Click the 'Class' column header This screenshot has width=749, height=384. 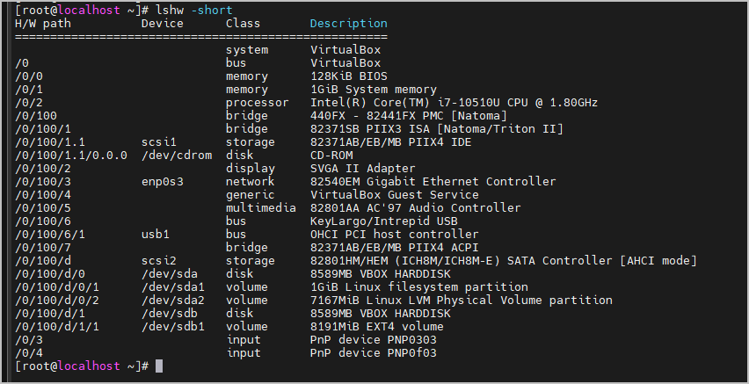(x=244, y=24)
